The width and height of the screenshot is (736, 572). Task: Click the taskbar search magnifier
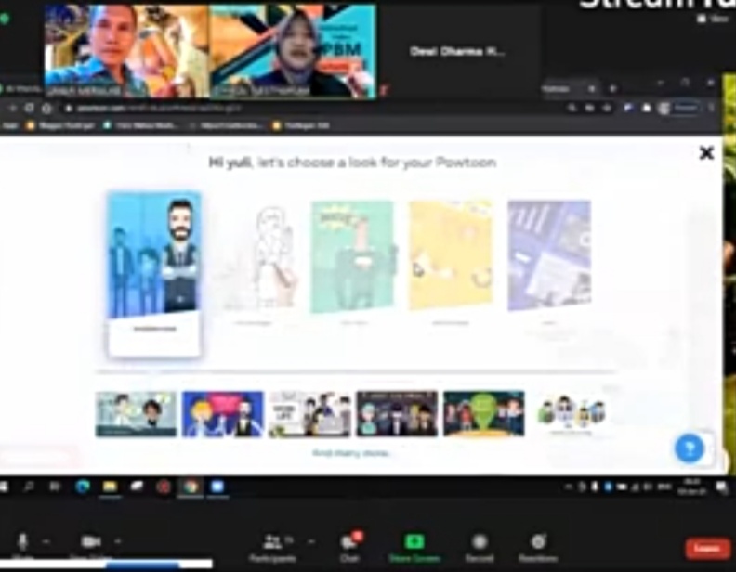(29, 487)
